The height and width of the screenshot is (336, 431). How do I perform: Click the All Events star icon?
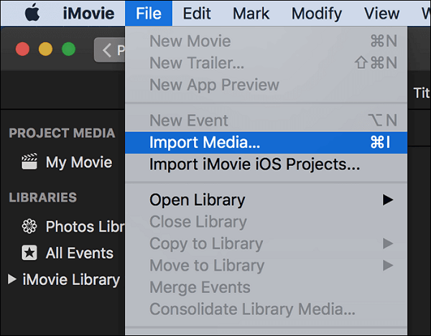point(29,253)
